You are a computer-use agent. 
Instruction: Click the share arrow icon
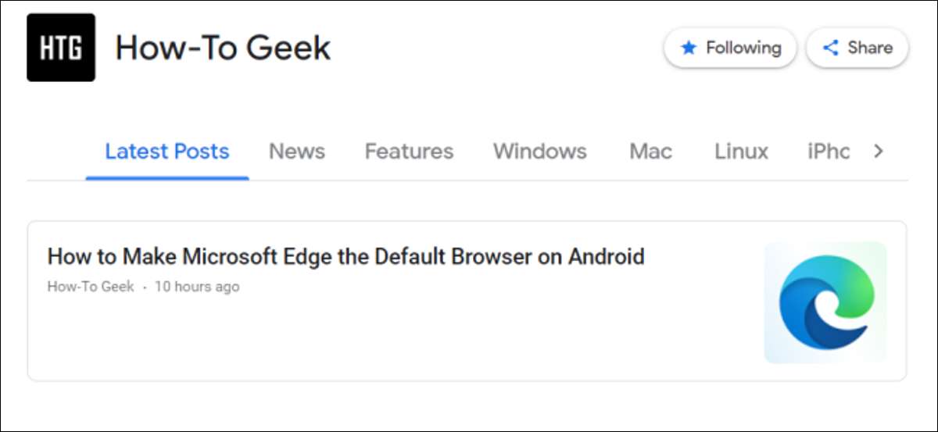pyautogui.click(x=831, y=48)
